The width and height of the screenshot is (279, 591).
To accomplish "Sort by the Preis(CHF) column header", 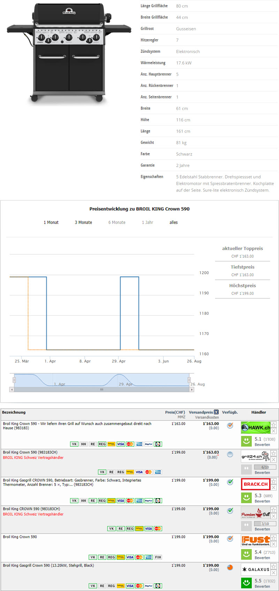I will tap(175, 412).
